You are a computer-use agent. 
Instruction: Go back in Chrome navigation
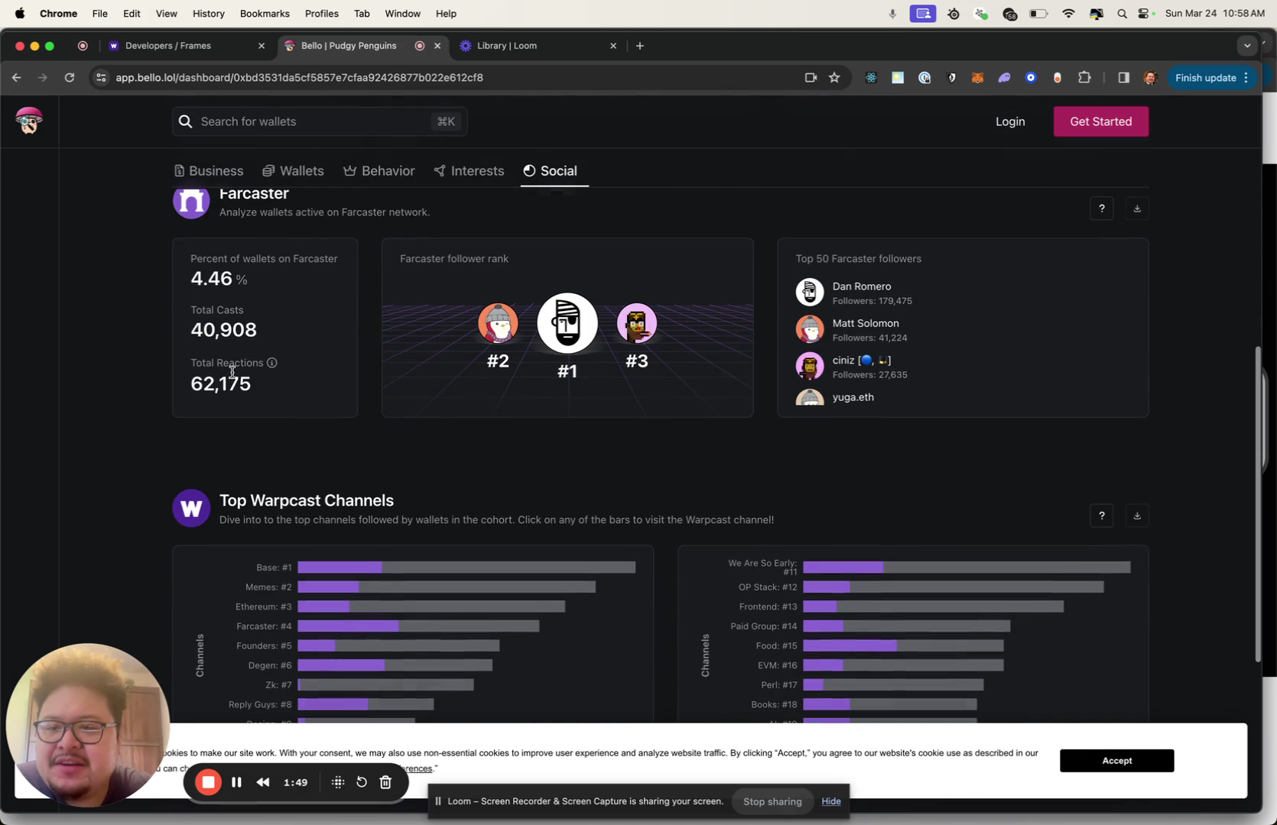16,77
